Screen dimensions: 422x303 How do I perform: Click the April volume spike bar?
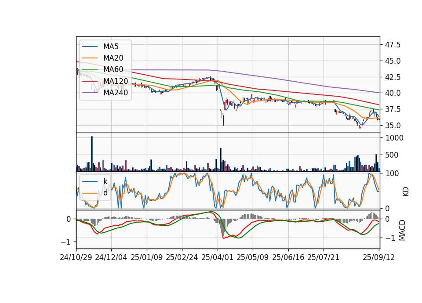221,160
